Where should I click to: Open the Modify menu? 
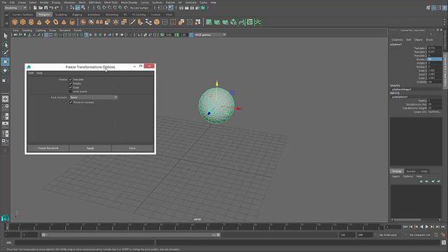tap(44, 2)
